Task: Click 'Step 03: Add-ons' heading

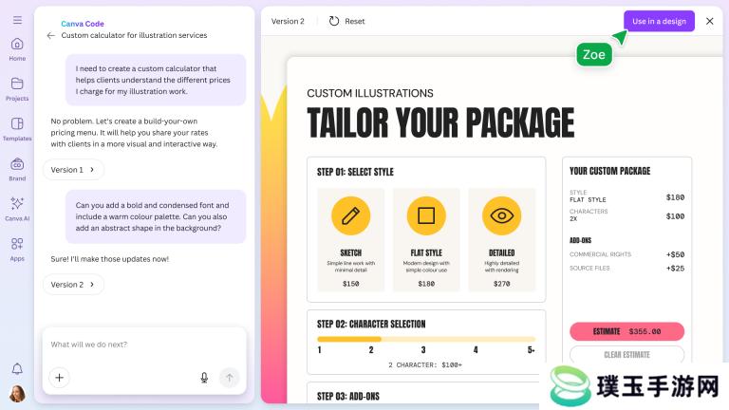Action: pos(348,397)
